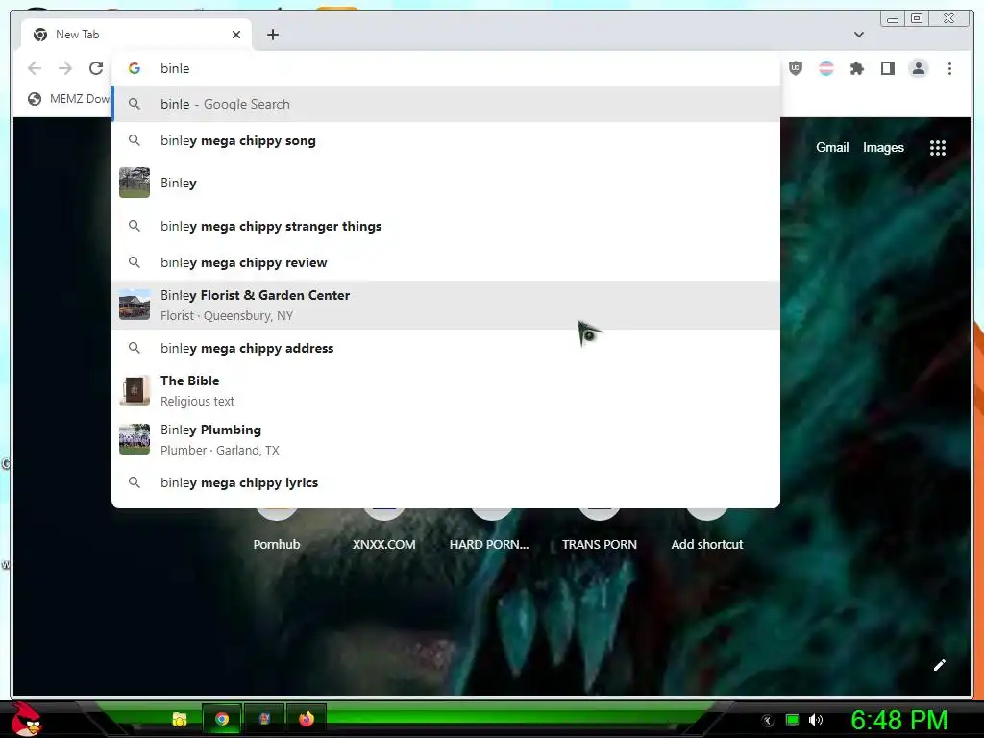Open the file manager taskbar icon
The width and height of the screenshot is (984, 738).
click(180, 719)
